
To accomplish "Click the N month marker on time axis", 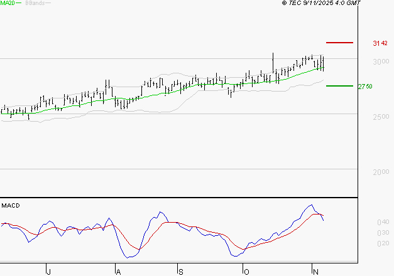I will click(315, 272).
